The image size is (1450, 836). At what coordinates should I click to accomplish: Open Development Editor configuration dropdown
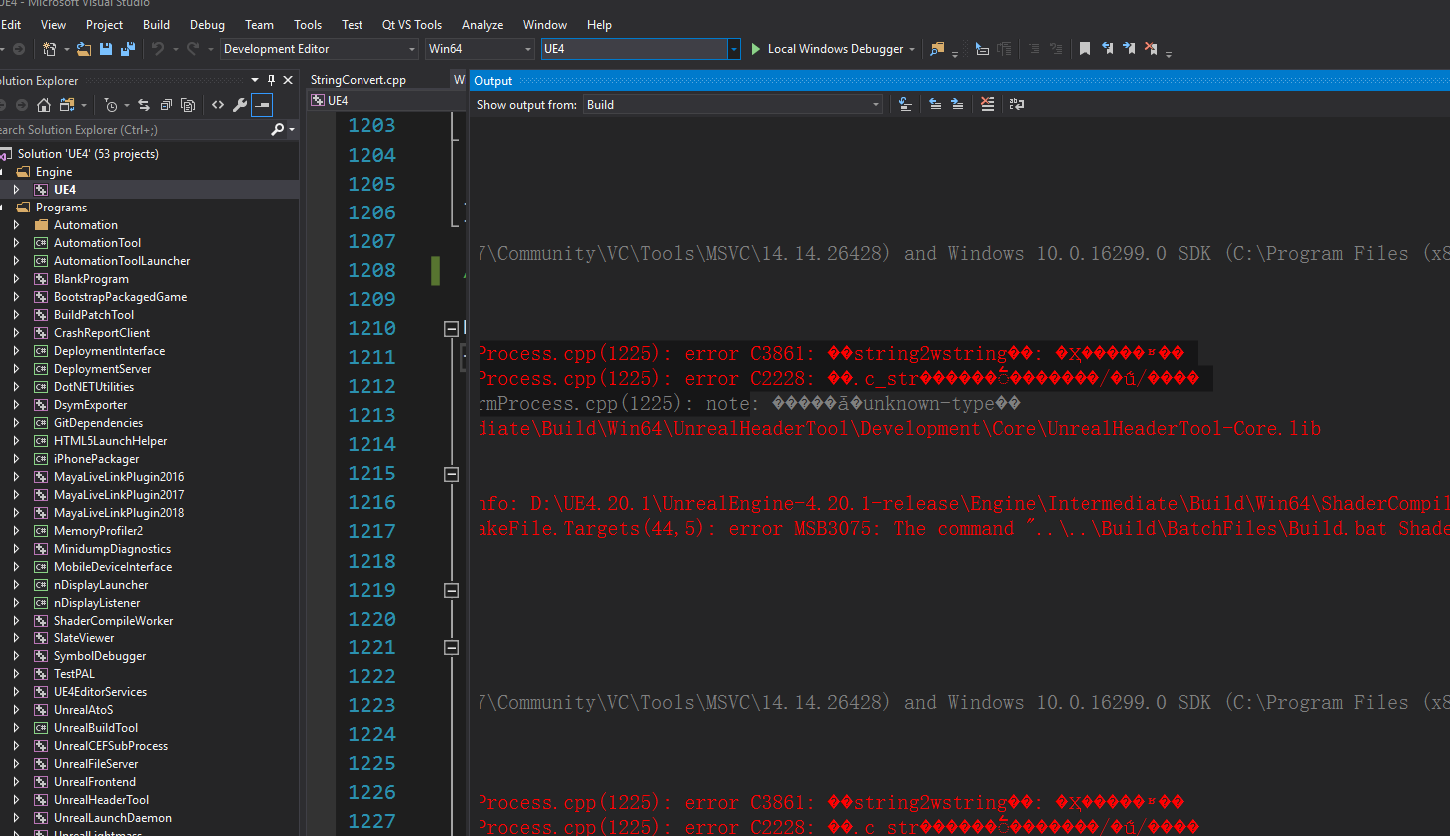pos(411,49)
